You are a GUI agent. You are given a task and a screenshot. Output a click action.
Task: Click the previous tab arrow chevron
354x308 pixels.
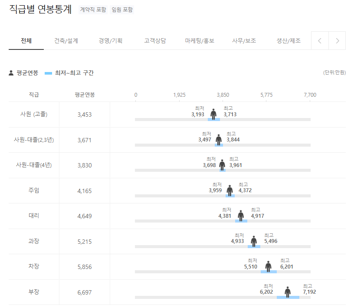click(x=320, y=41)
